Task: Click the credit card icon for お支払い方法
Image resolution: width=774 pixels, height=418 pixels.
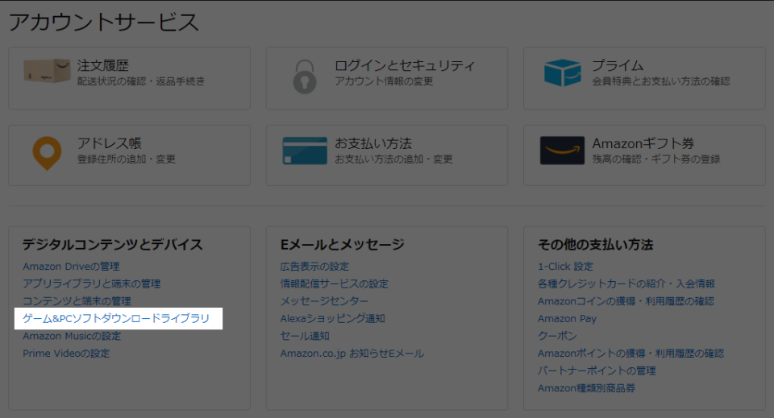Action: [305, 151]
